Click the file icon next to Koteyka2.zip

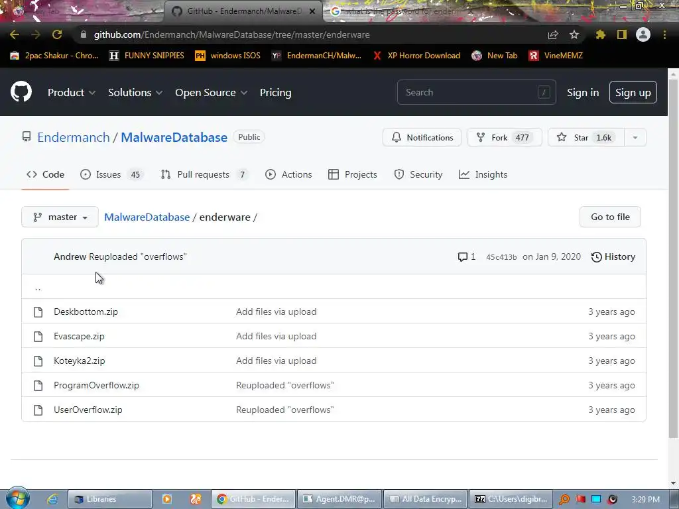coord(38,361)
